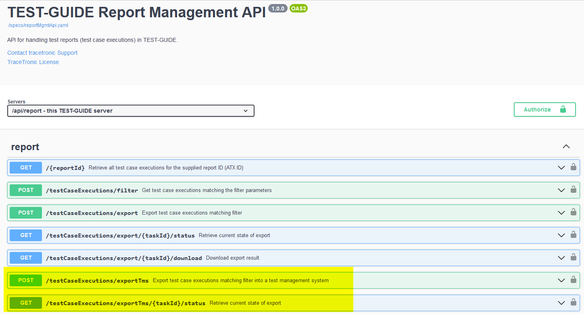Open the TraceTronic License link
The height and width of the screenshot is (314, 584).
pyautogui.click(x=33, y=62)
